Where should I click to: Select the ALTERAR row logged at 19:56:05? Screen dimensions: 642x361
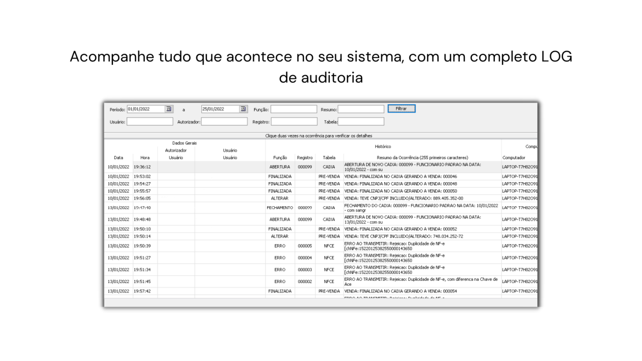tap(280, 198)
